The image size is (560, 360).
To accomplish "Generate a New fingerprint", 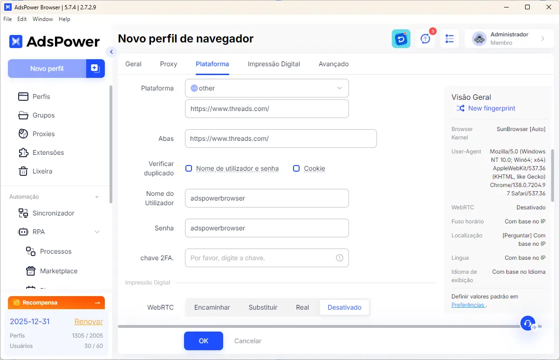I will (486, 108).
